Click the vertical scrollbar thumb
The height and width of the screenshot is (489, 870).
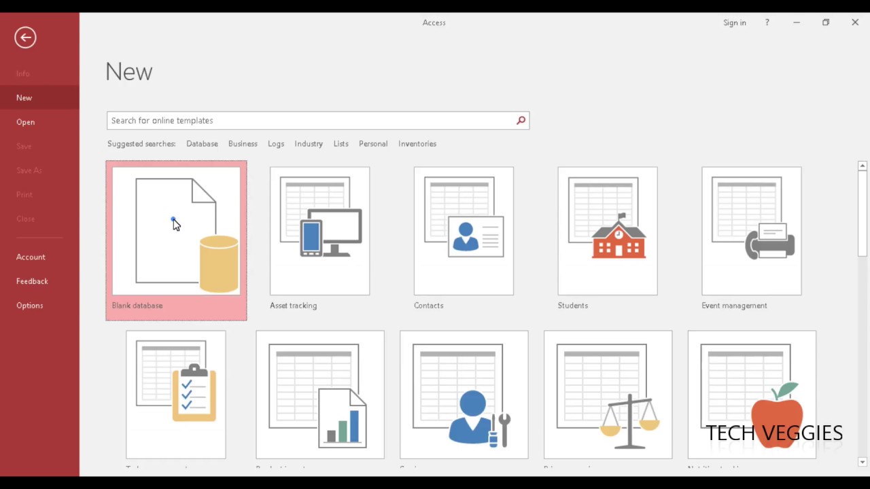click(x=862, y=213)
